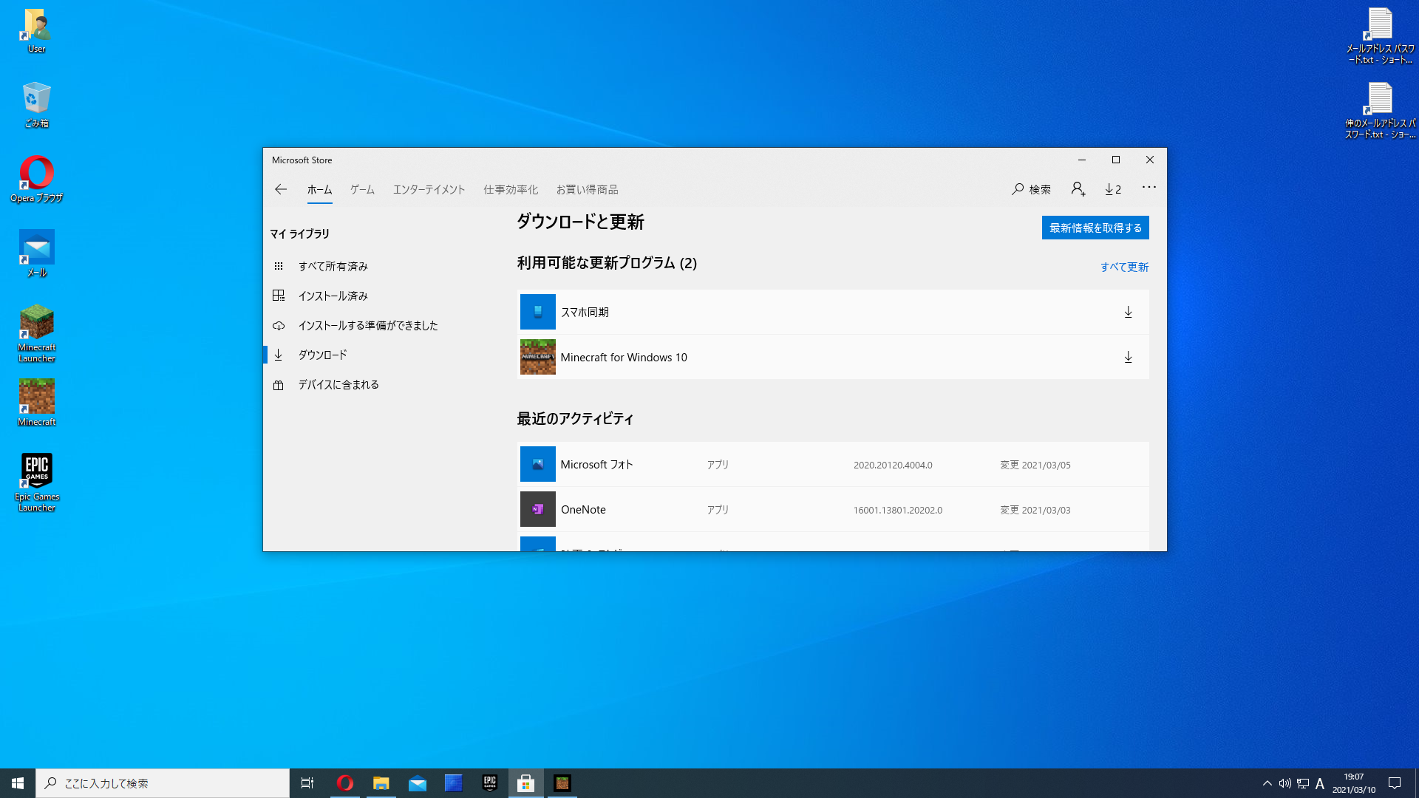Click 最新情報を取得する button

[1095, 228]
